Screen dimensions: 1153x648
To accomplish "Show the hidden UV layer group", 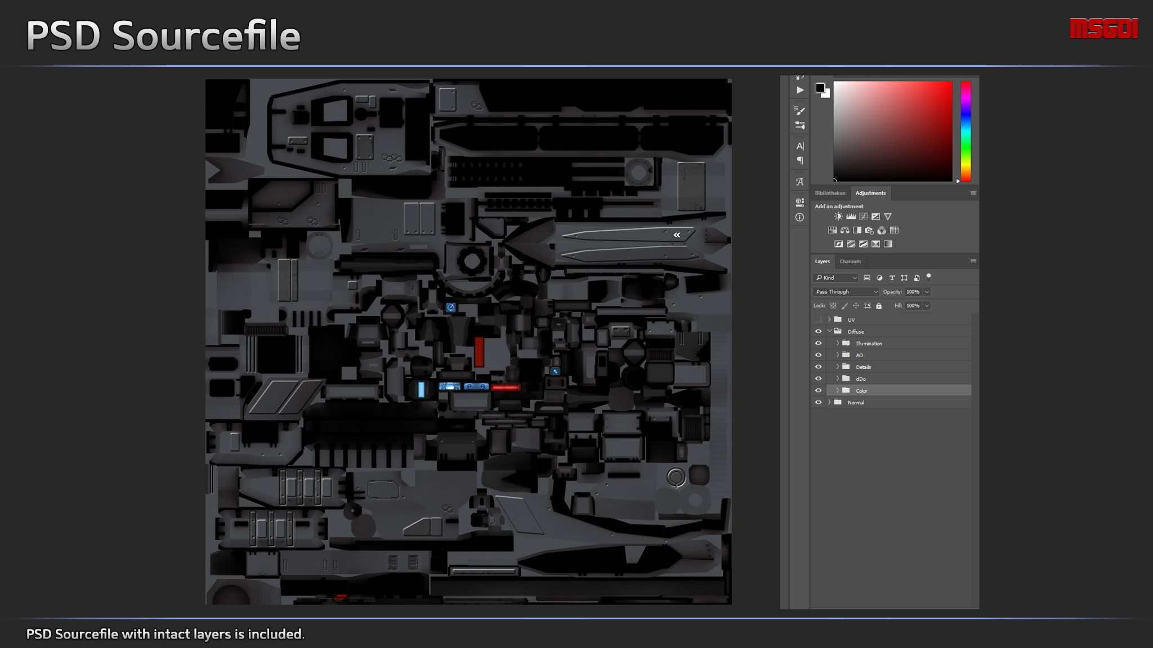I will tap(818, 319).
